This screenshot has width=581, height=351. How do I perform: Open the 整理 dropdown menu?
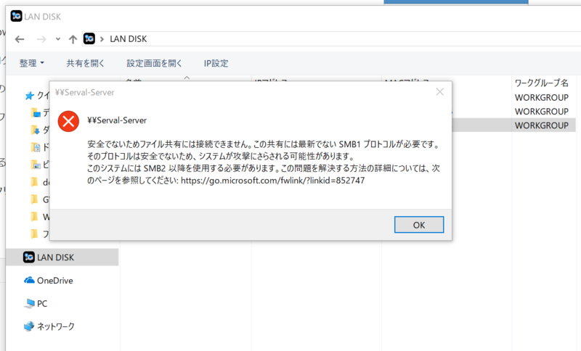31,63
